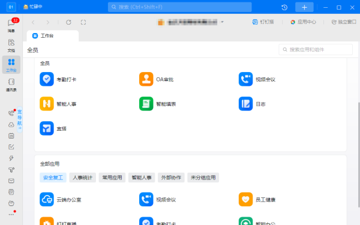360x225 pixels.
Task: Open the mail envelope icon in sidebar
Action: 11,181
